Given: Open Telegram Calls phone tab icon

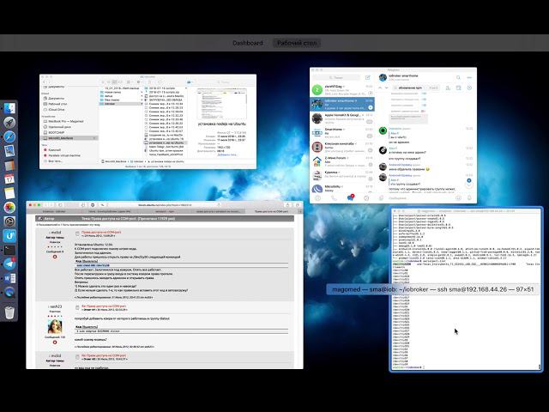Looking at the screenshot, I should click(334, 198).
